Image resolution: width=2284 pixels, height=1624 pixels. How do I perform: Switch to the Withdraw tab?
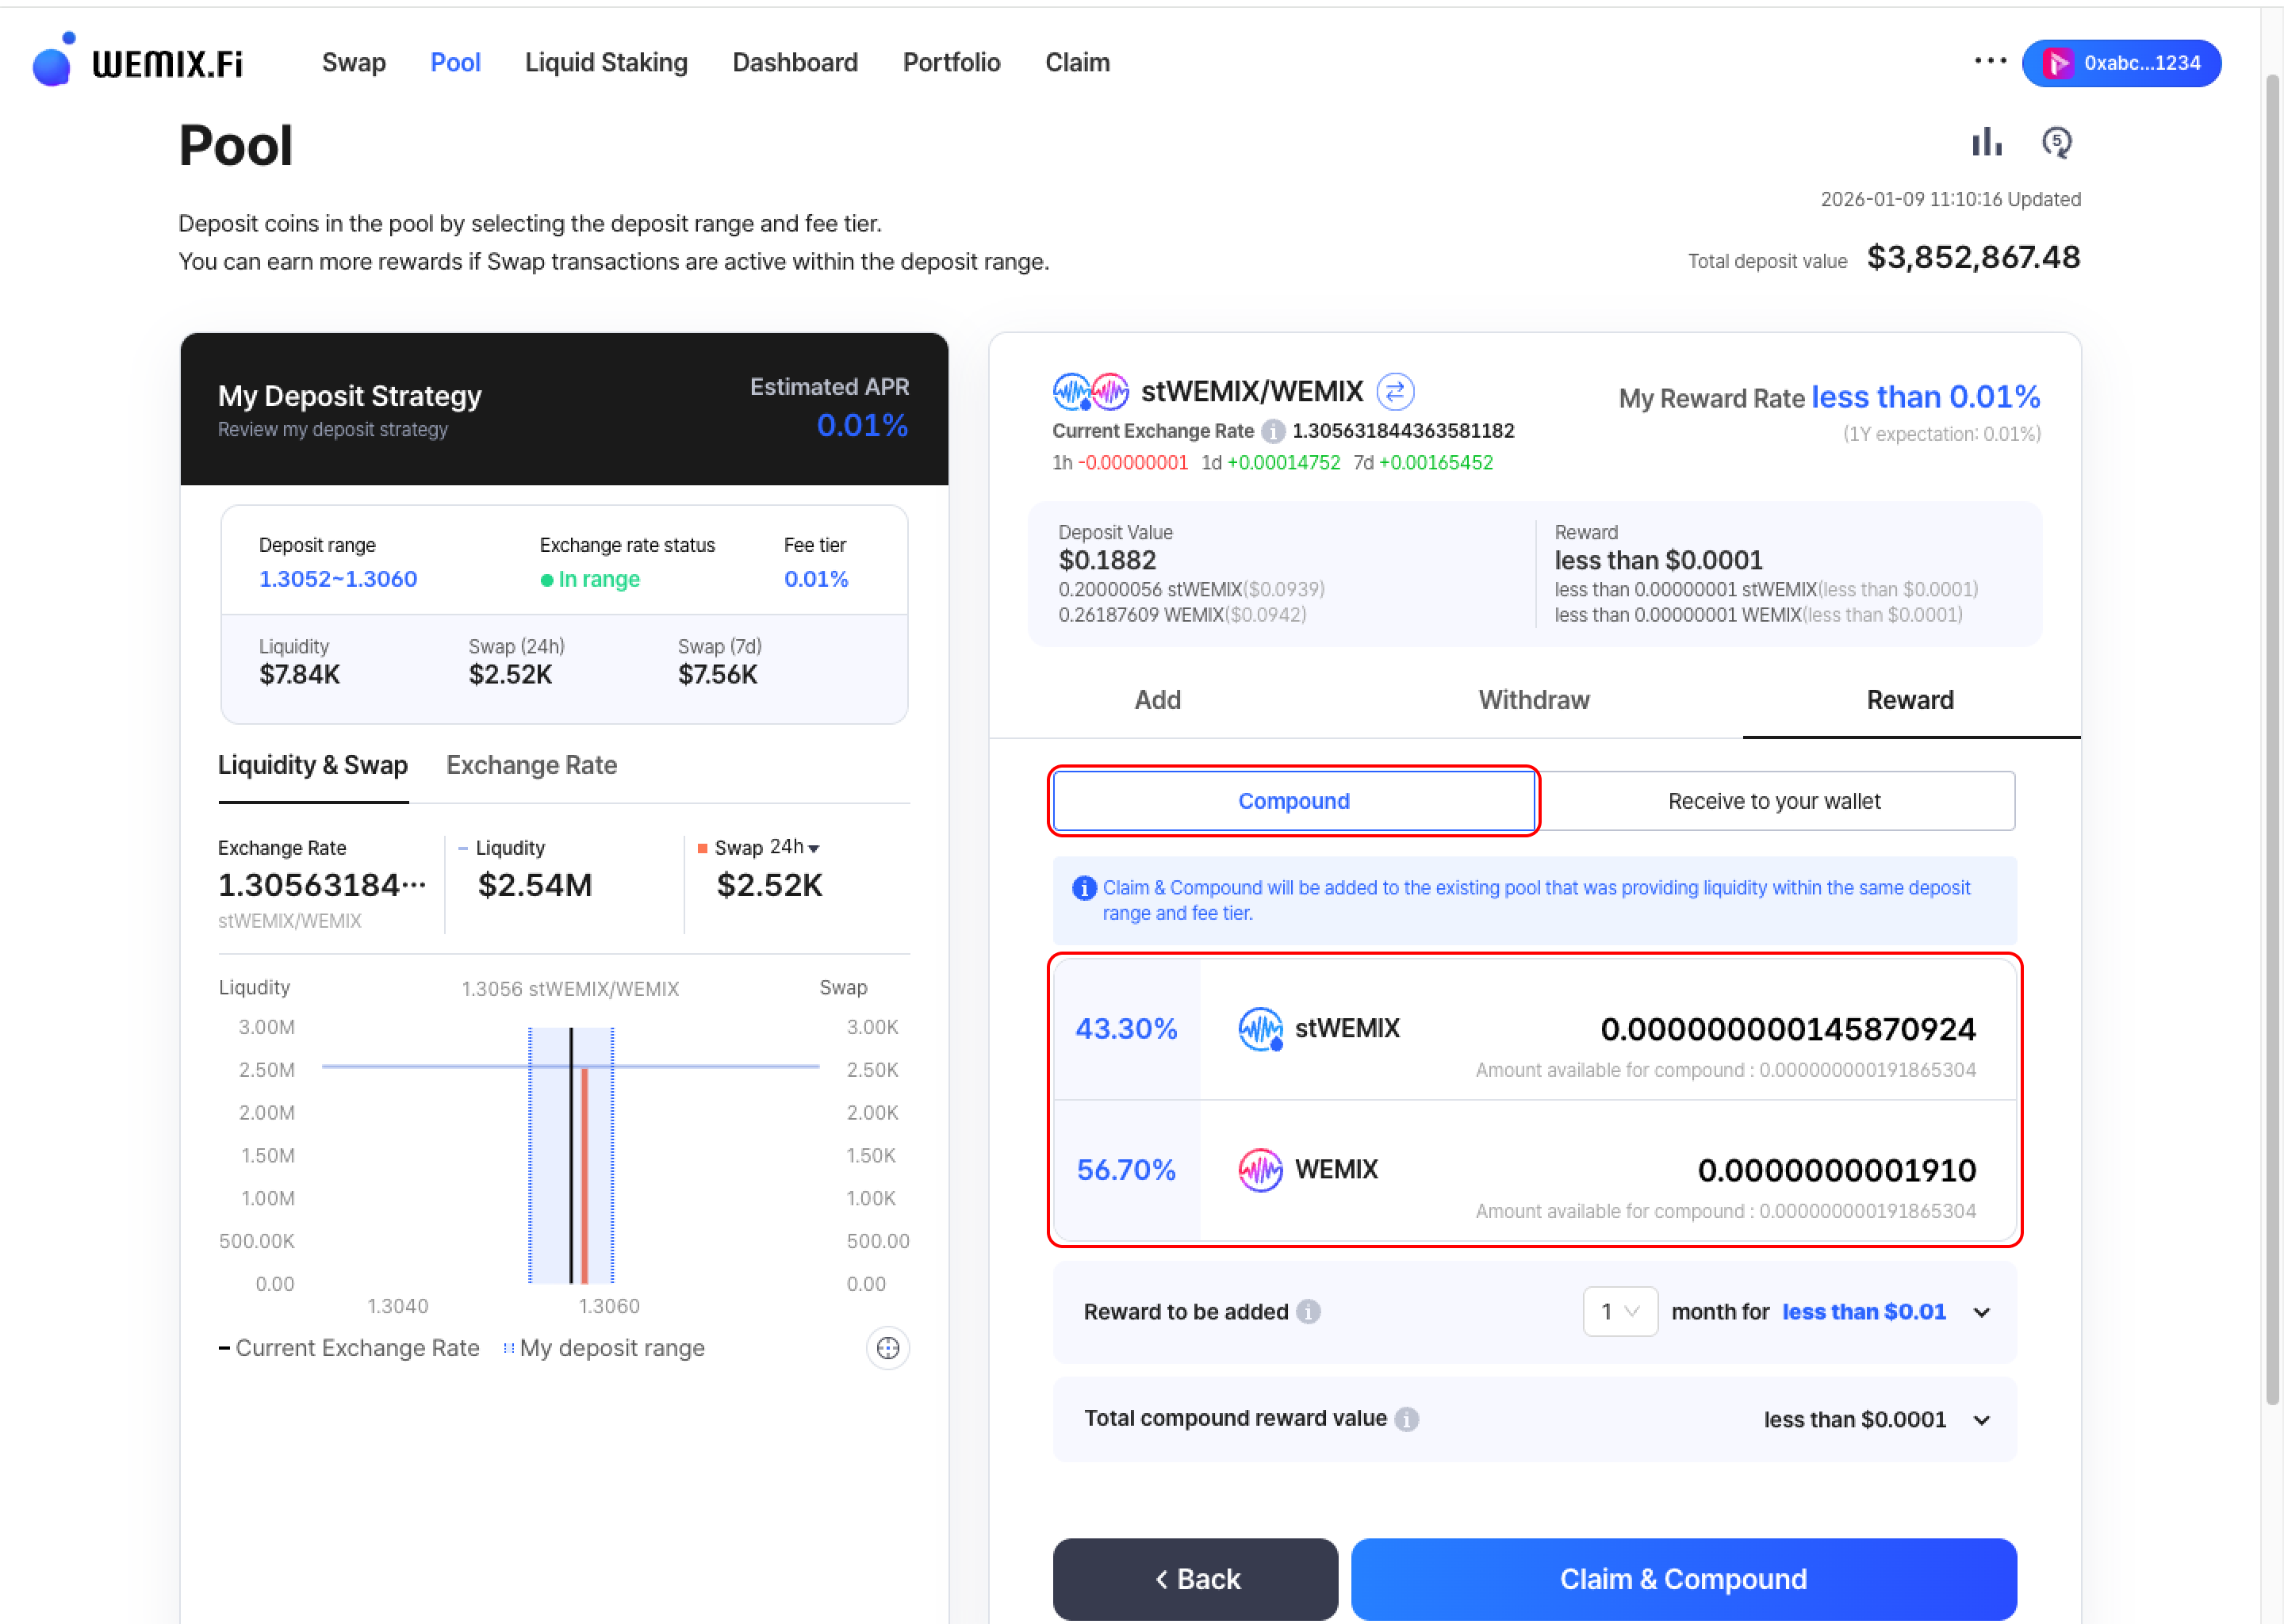[x=1533, y=700]
